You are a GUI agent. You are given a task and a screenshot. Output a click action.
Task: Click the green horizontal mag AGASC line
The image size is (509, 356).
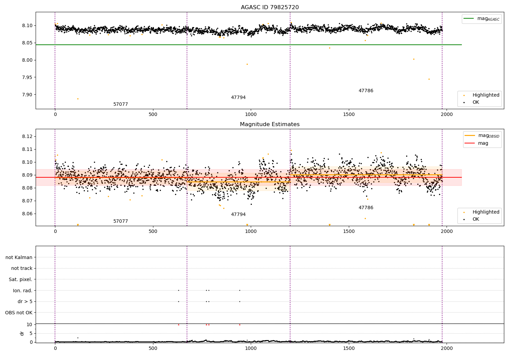249,45
